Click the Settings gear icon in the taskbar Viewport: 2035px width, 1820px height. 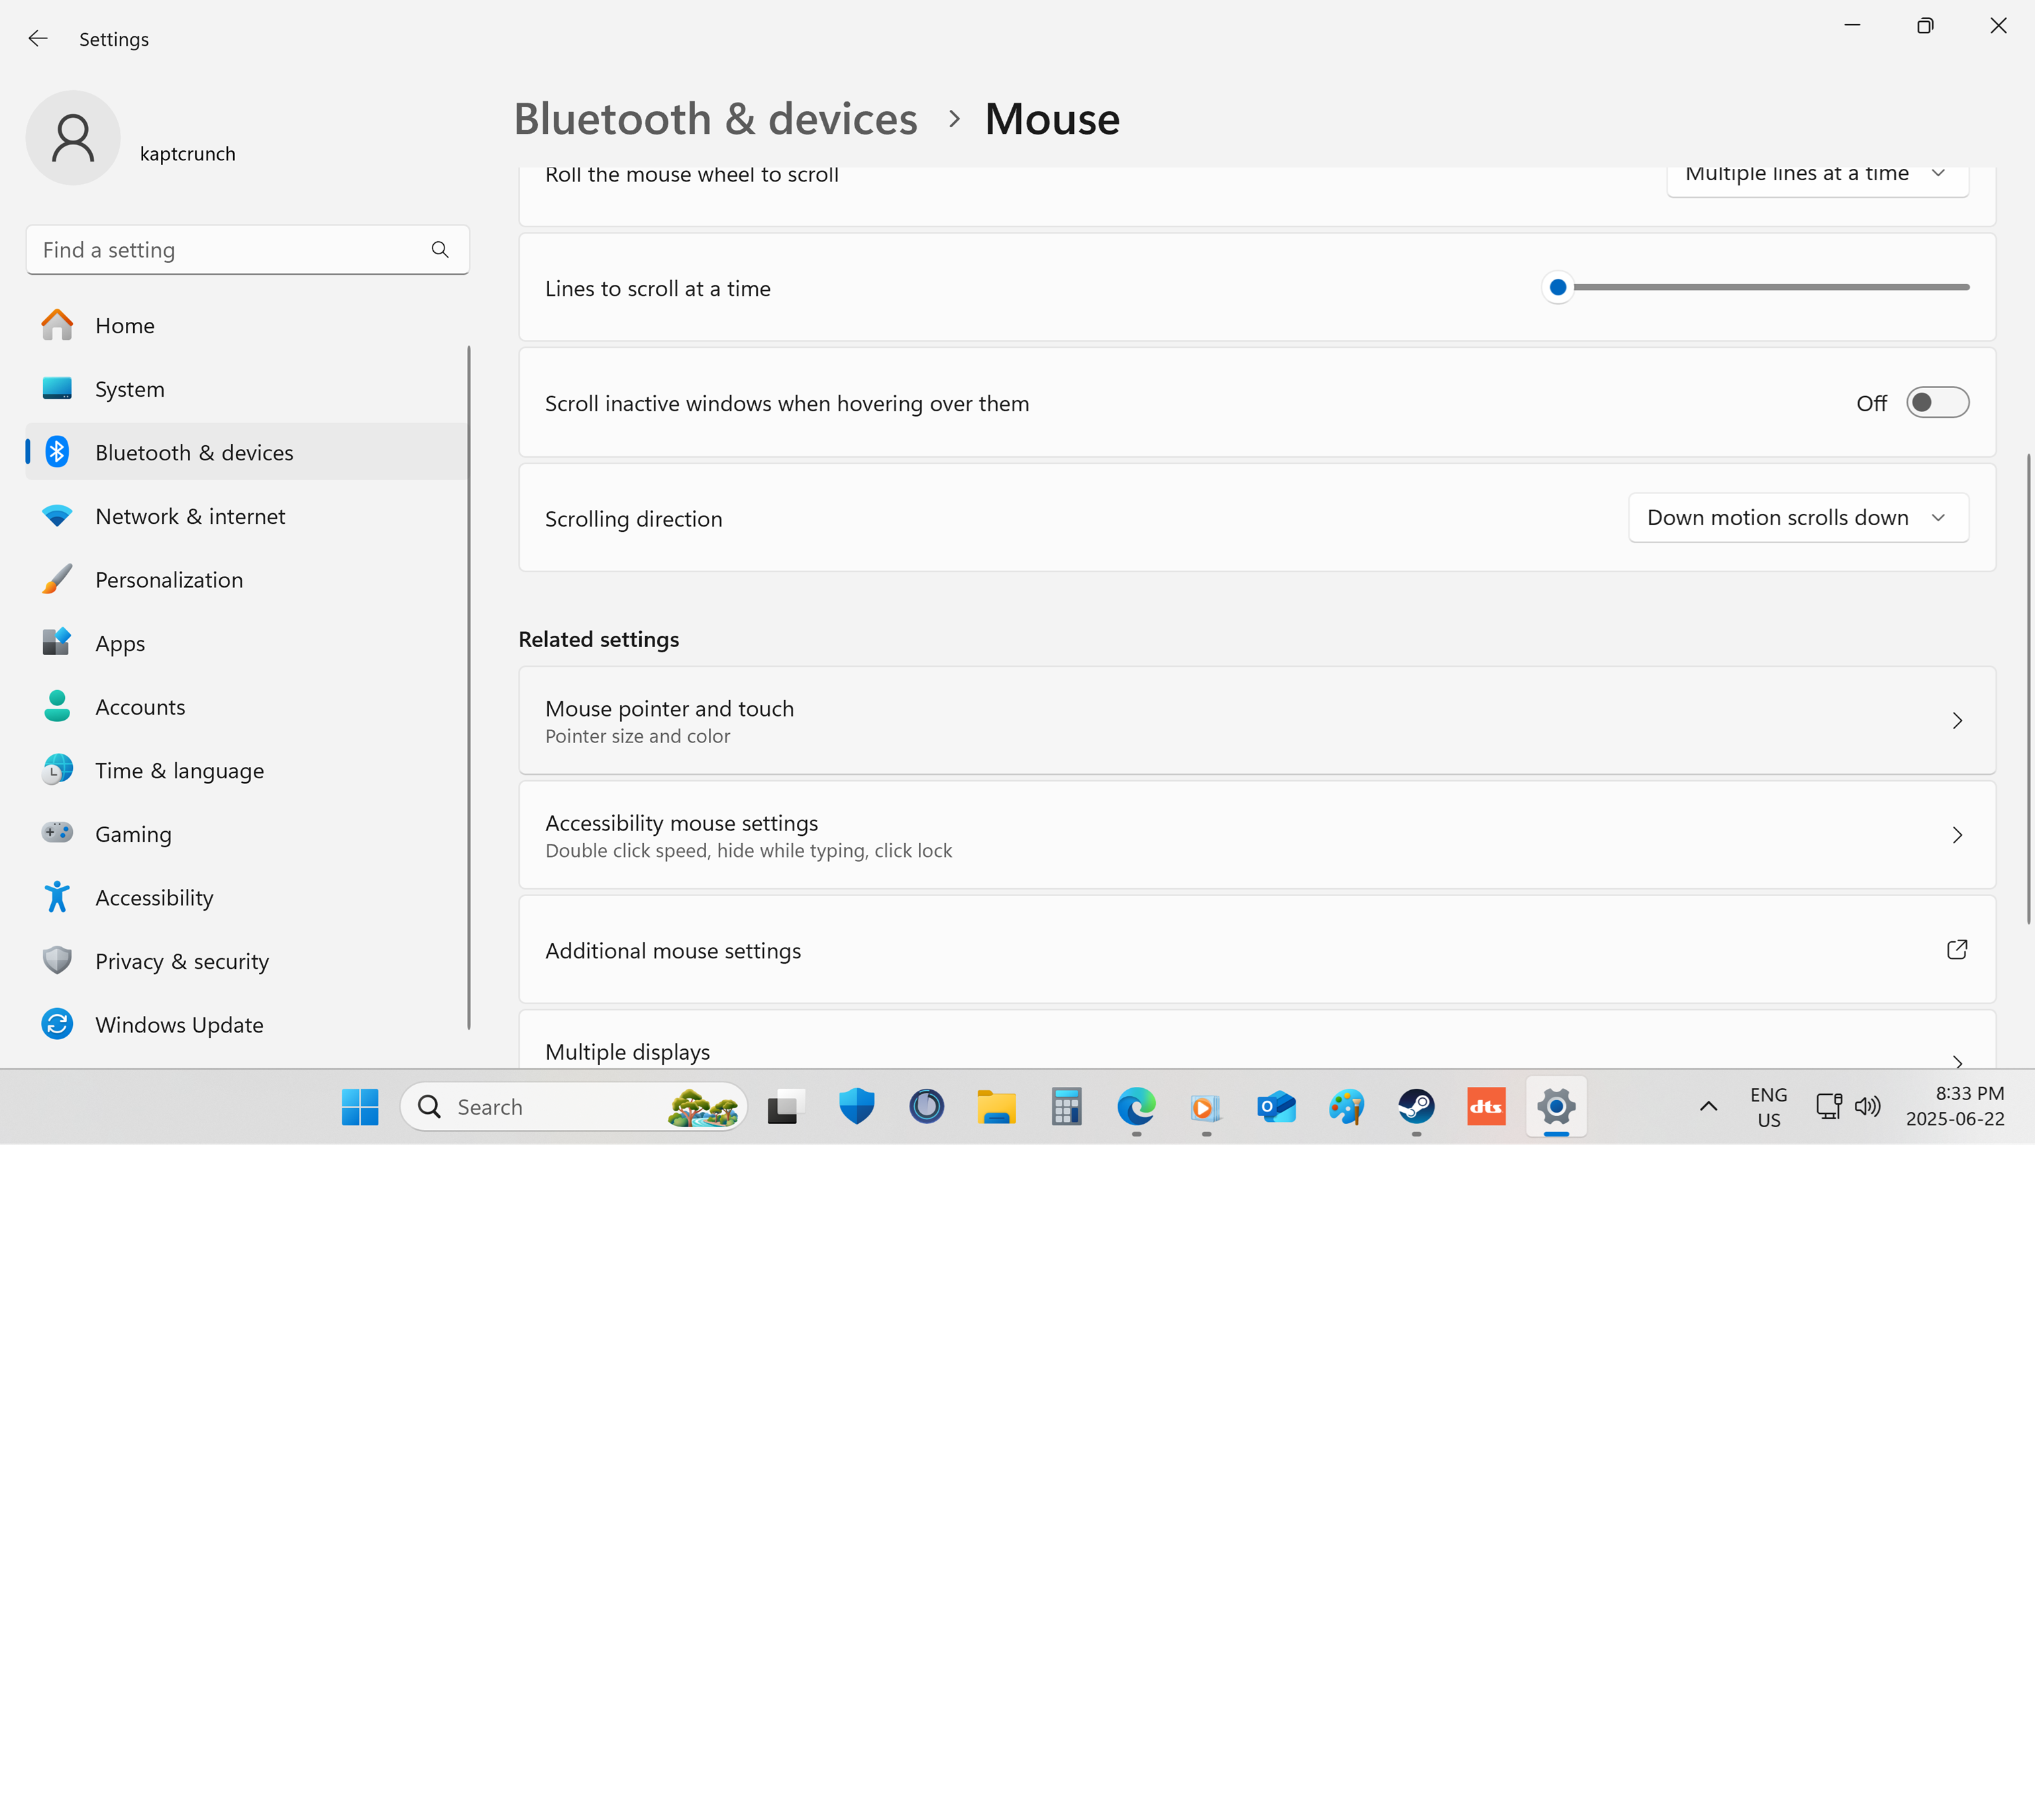[1556, 1106]
